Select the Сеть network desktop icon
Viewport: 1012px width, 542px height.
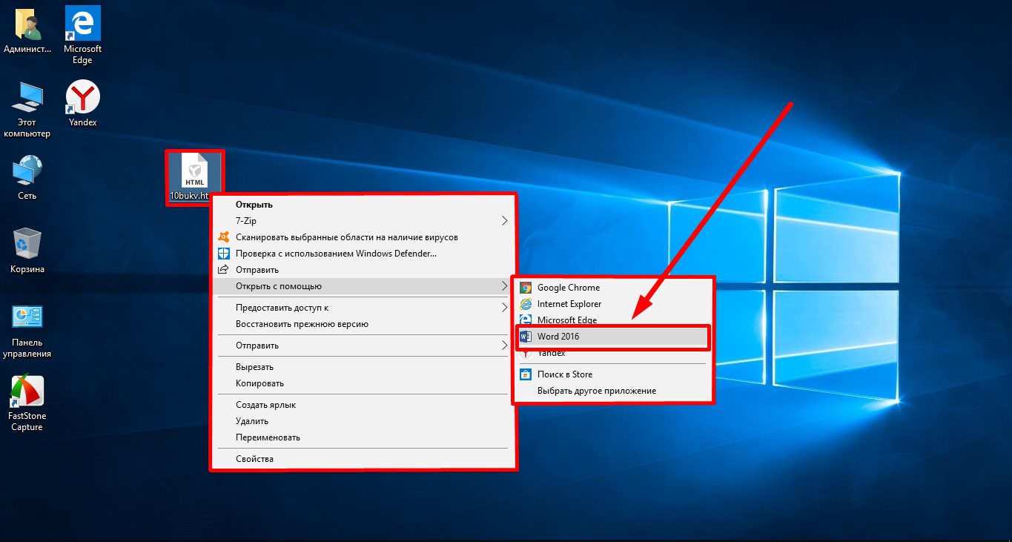click(27, 178)
